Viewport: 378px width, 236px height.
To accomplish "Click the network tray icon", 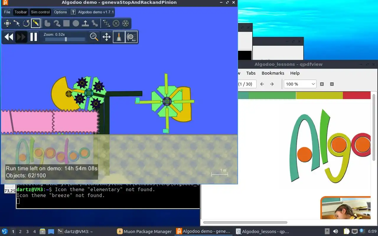I will click(355, 232).
